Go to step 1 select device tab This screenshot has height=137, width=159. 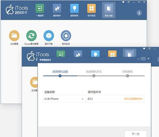click(60, 72)
